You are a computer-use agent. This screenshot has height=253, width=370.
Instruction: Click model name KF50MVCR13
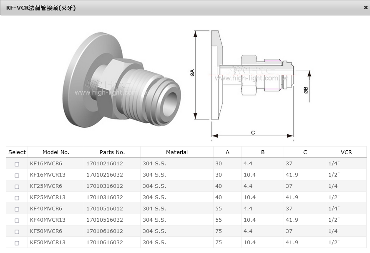(x=48, y=243)
